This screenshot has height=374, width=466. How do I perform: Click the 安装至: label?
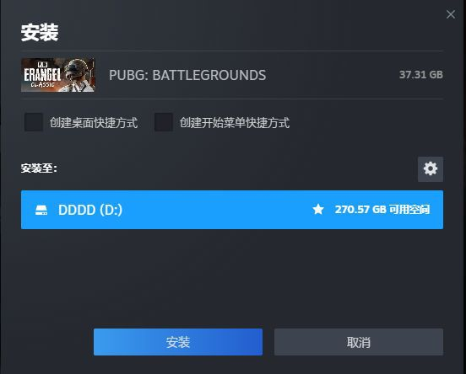click(39, 168)
